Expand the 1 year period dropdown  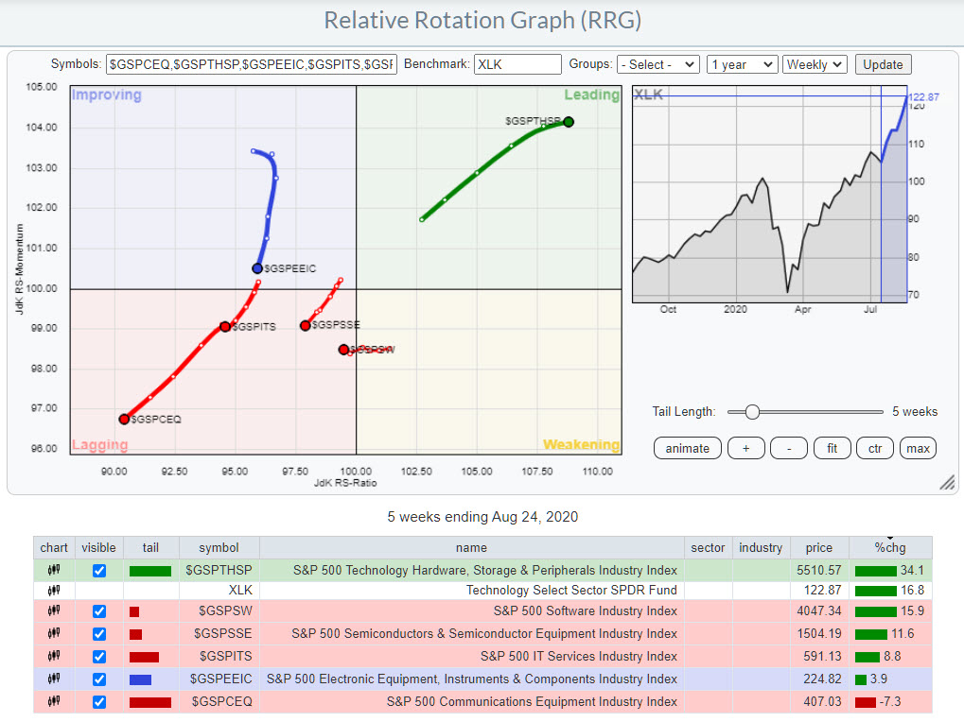(742, 64)
